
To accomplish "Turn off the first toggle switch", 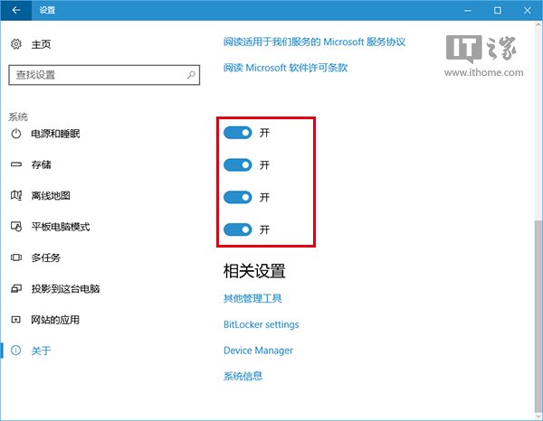I will (x=237, y=133).
